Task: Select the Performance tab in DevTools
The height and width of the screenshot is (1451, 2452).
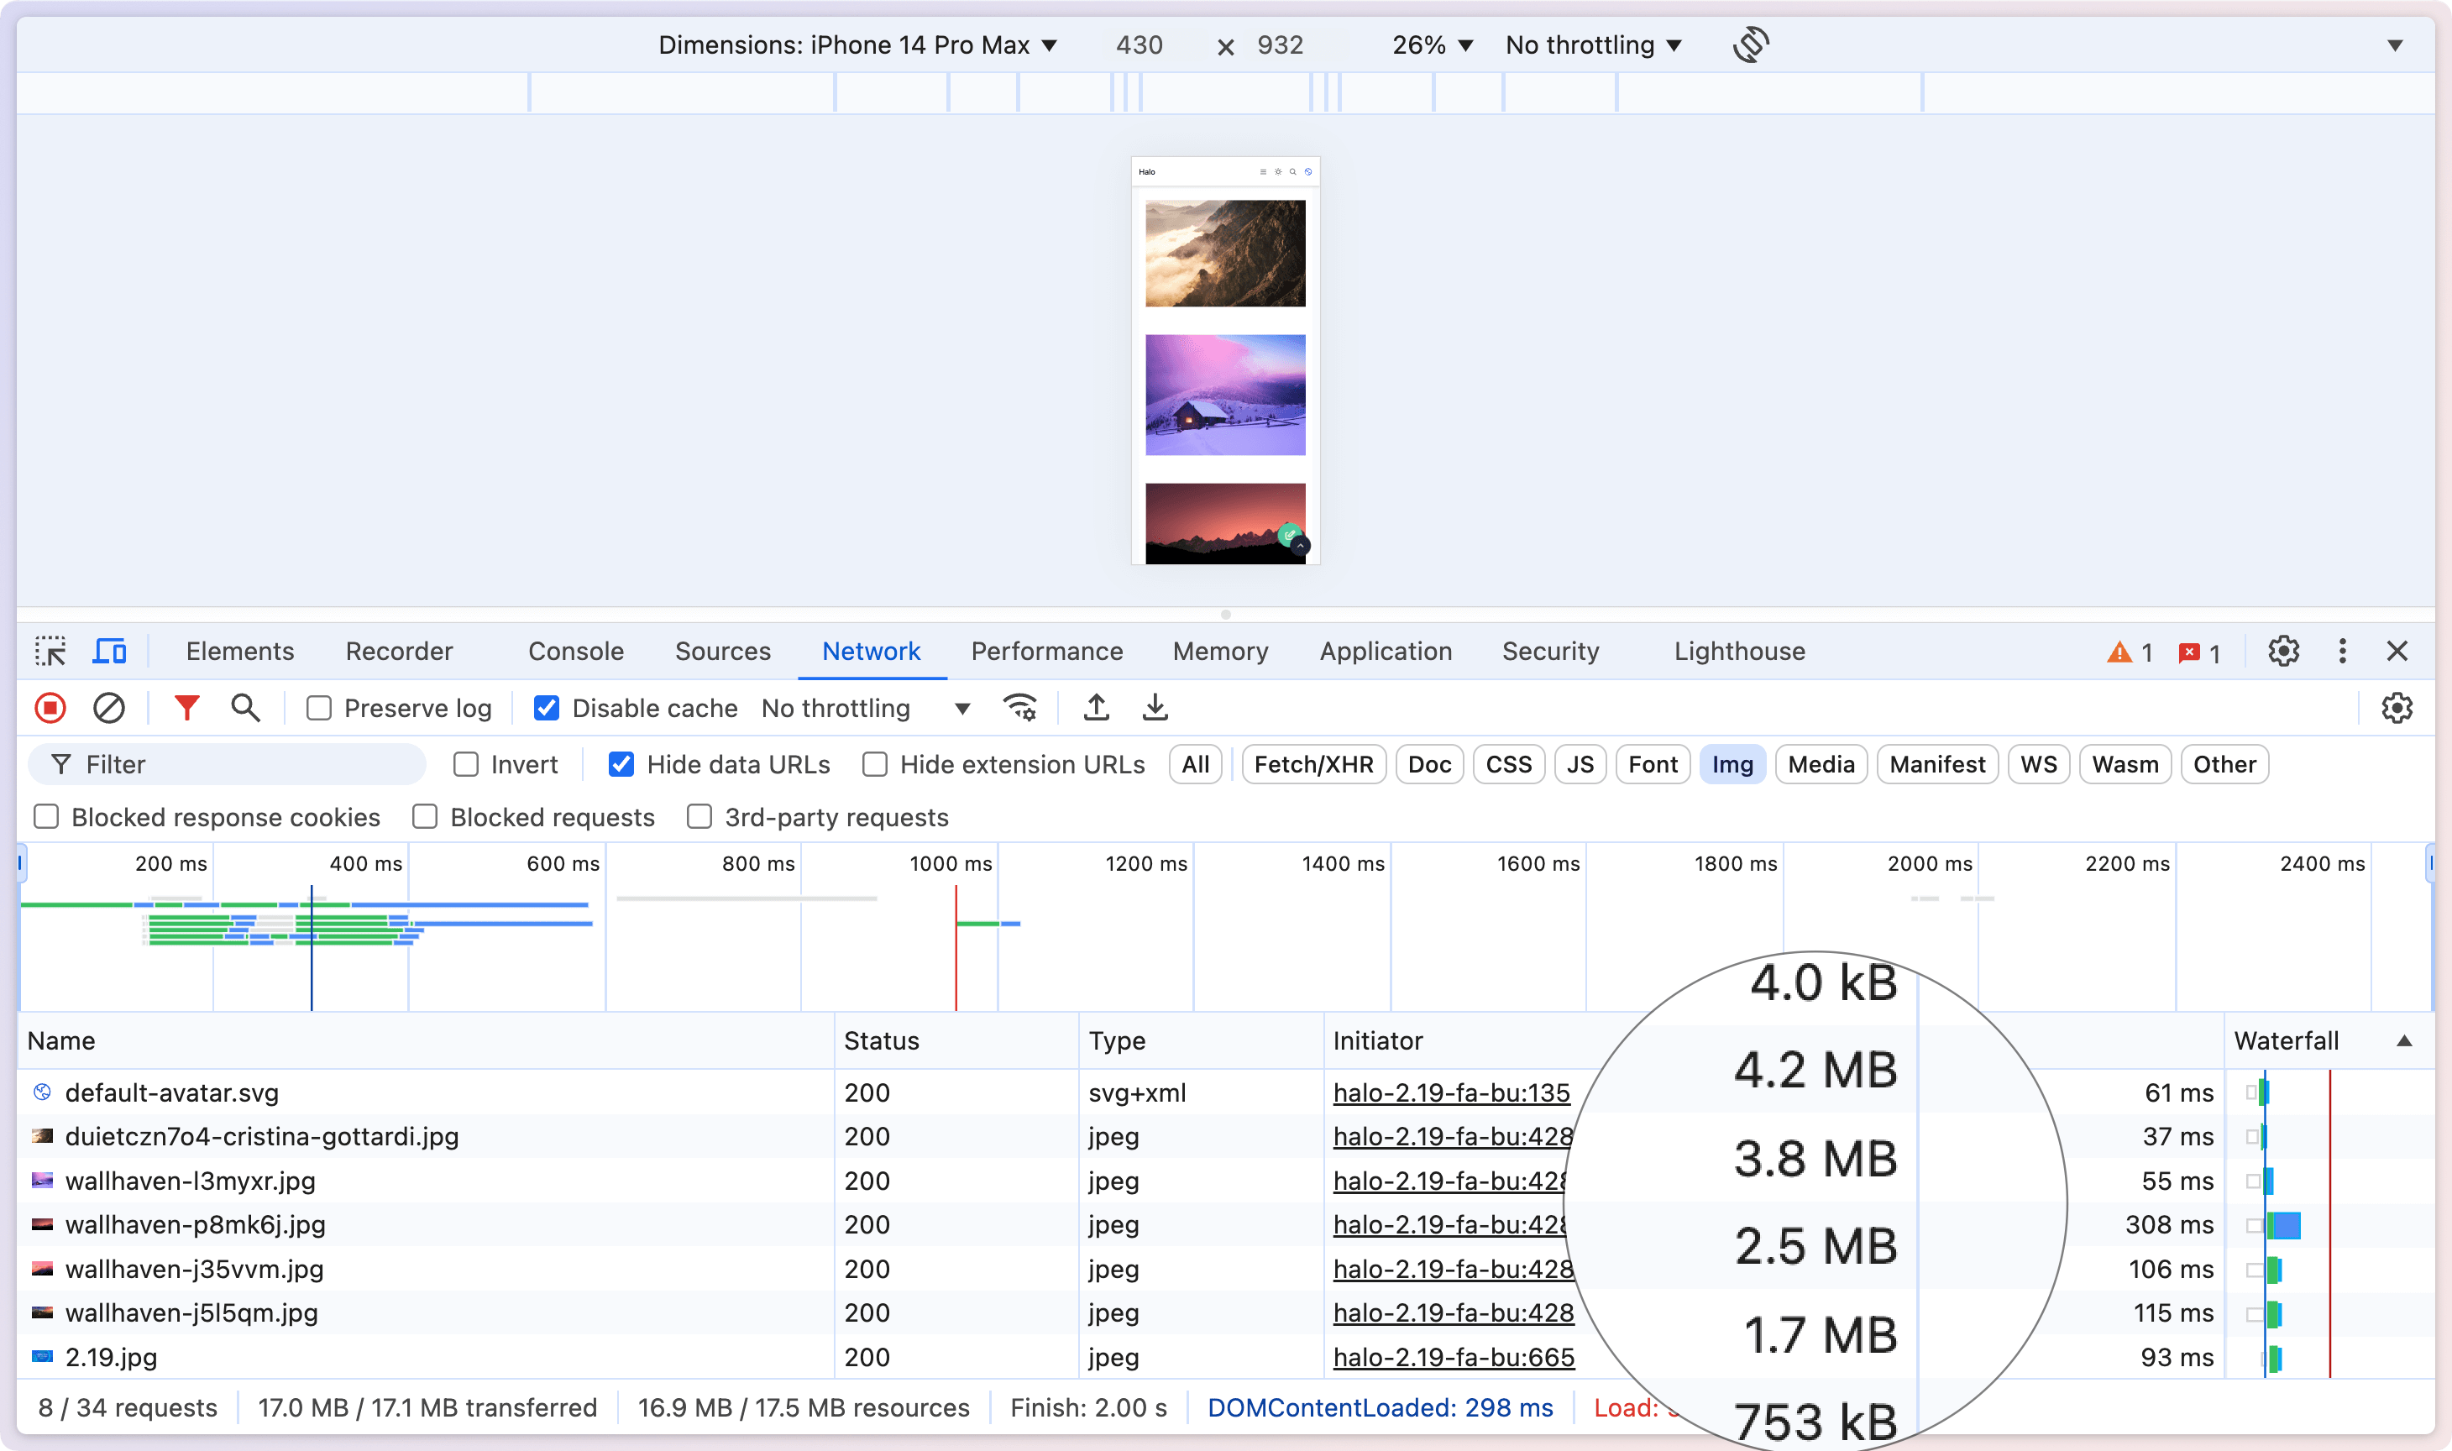Action: tap(1048, 652)
